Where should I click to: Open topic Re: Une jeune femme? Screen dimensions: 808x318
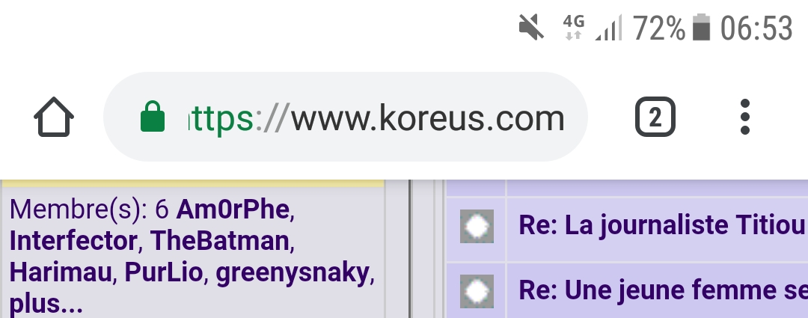[662, 290]
